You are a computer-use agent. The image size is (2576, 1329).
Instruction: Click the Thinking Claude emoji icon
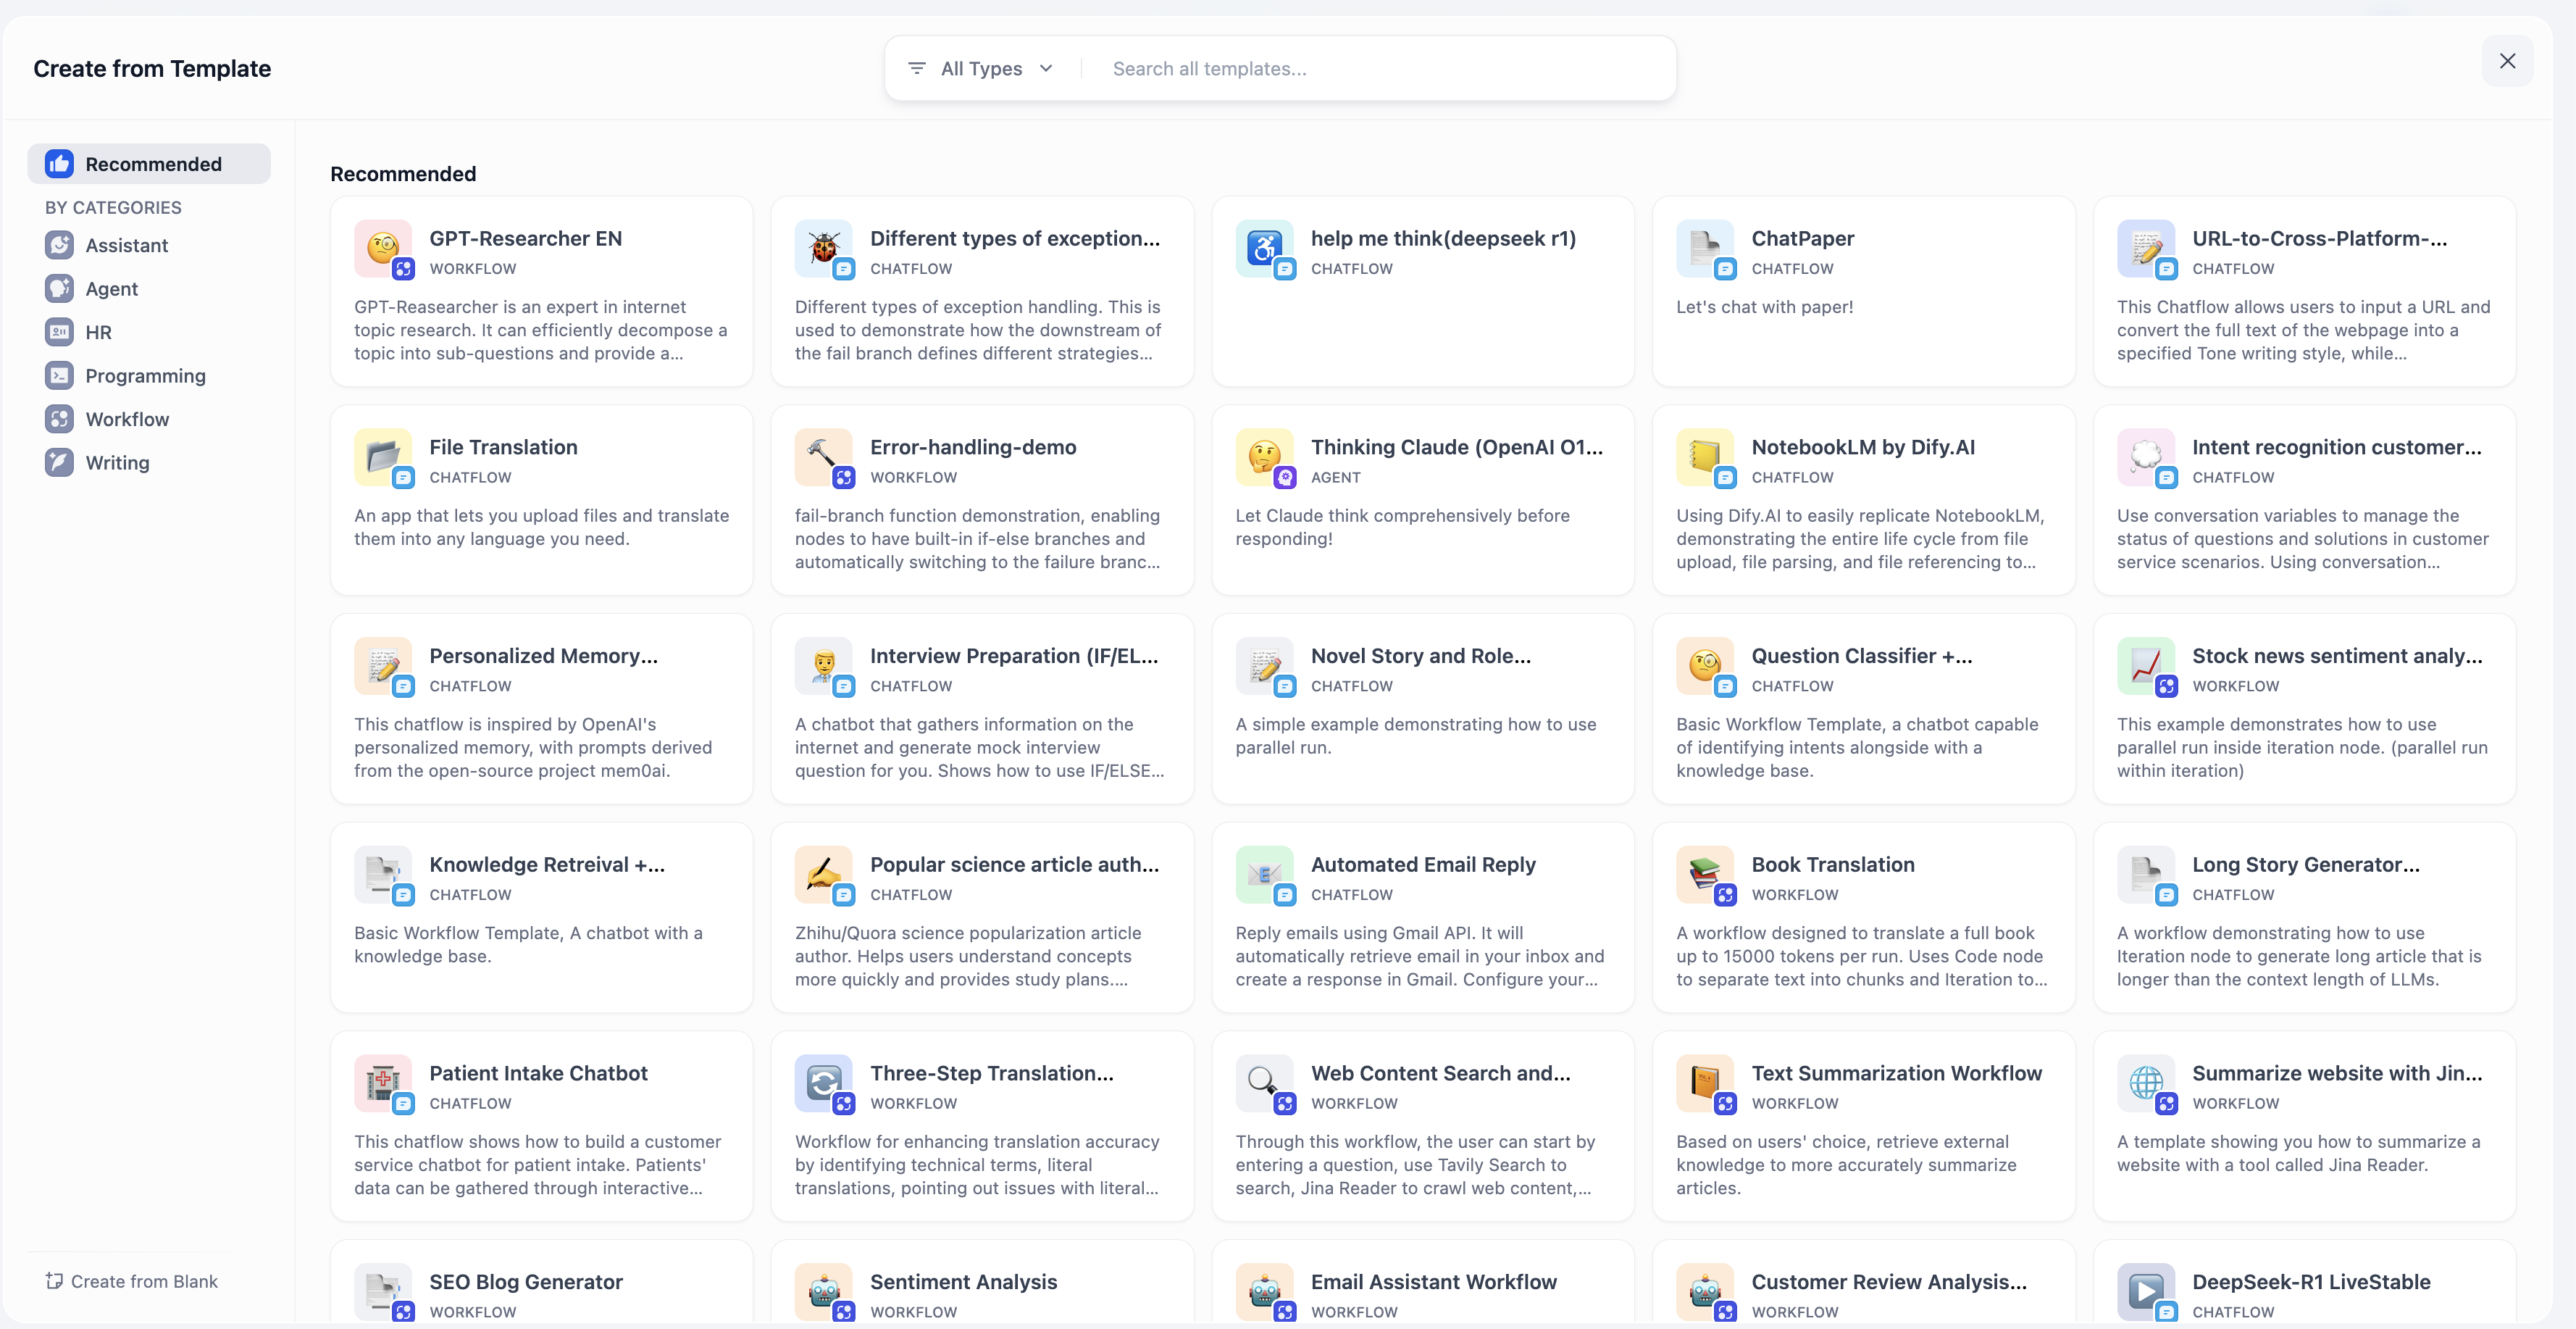[x=1264, y=457]
